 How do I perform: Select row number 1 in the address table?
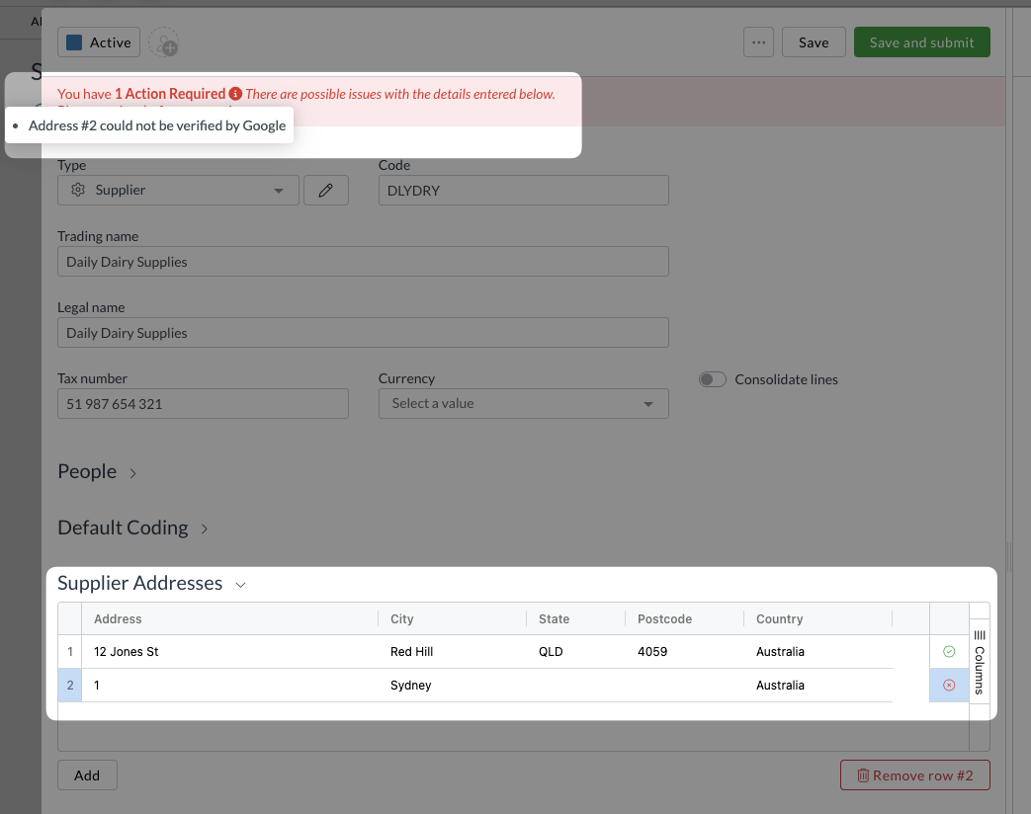70,652
